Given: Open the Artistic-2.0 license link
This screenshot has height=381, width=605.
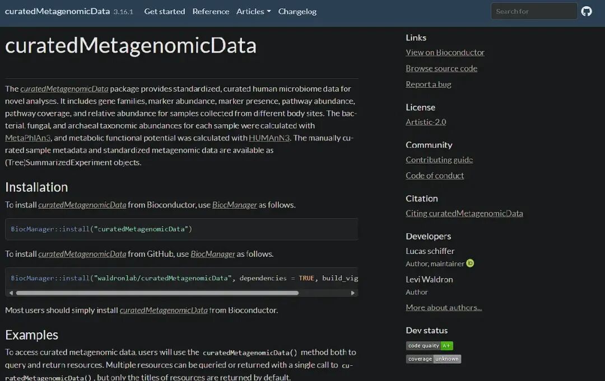Looking at the screenshot, I should point(426,122).
